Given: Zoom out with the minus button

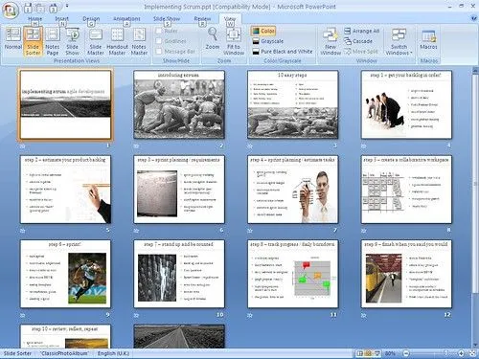Looking at the screenshot, I should tap(406, 353).
